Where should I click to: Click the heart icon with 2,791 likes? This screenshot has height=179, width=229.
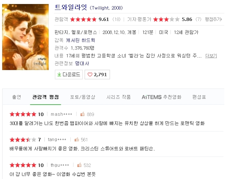(x=90, y=75)
